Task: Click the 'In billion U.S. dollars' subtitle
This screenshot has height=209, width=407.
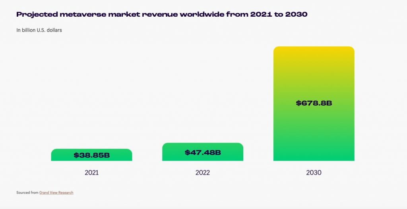Action: [39, 30]
